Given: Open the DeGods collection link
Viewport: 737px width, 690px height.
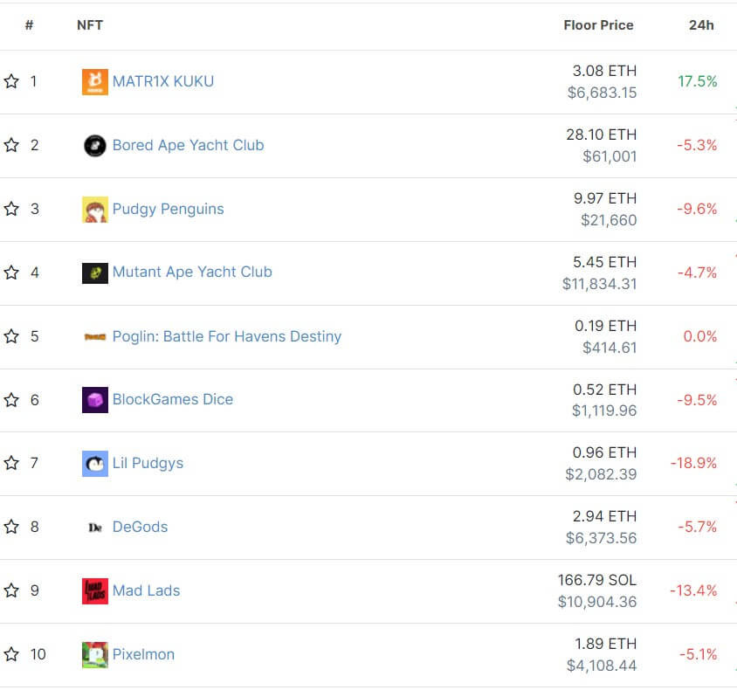Looking at the screenshot, I should [140, 528].
